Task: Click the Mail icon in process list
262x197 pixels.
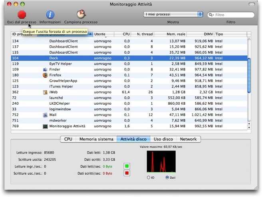Action: click(x=45, y=115)
